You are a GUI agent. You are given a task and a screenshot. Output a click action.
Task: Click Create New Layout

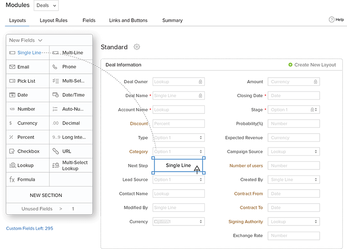click(312, 65)
